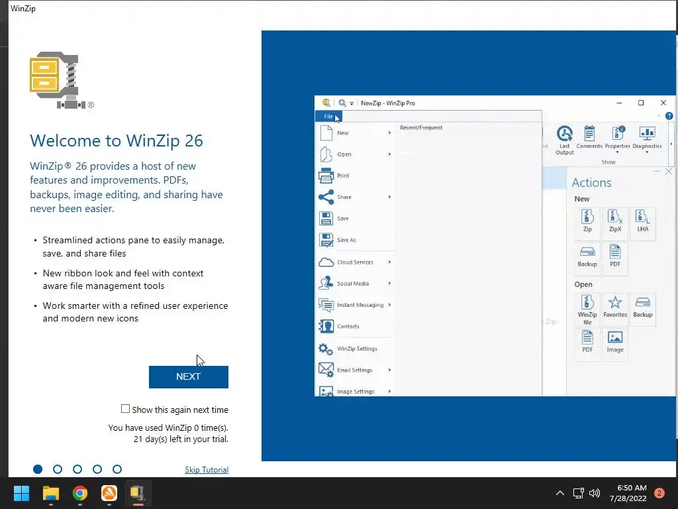The width and height of the screenshot is (678, 509).
Task: Click the Properties ribbon icon
Action: click(x=618, y=134)
